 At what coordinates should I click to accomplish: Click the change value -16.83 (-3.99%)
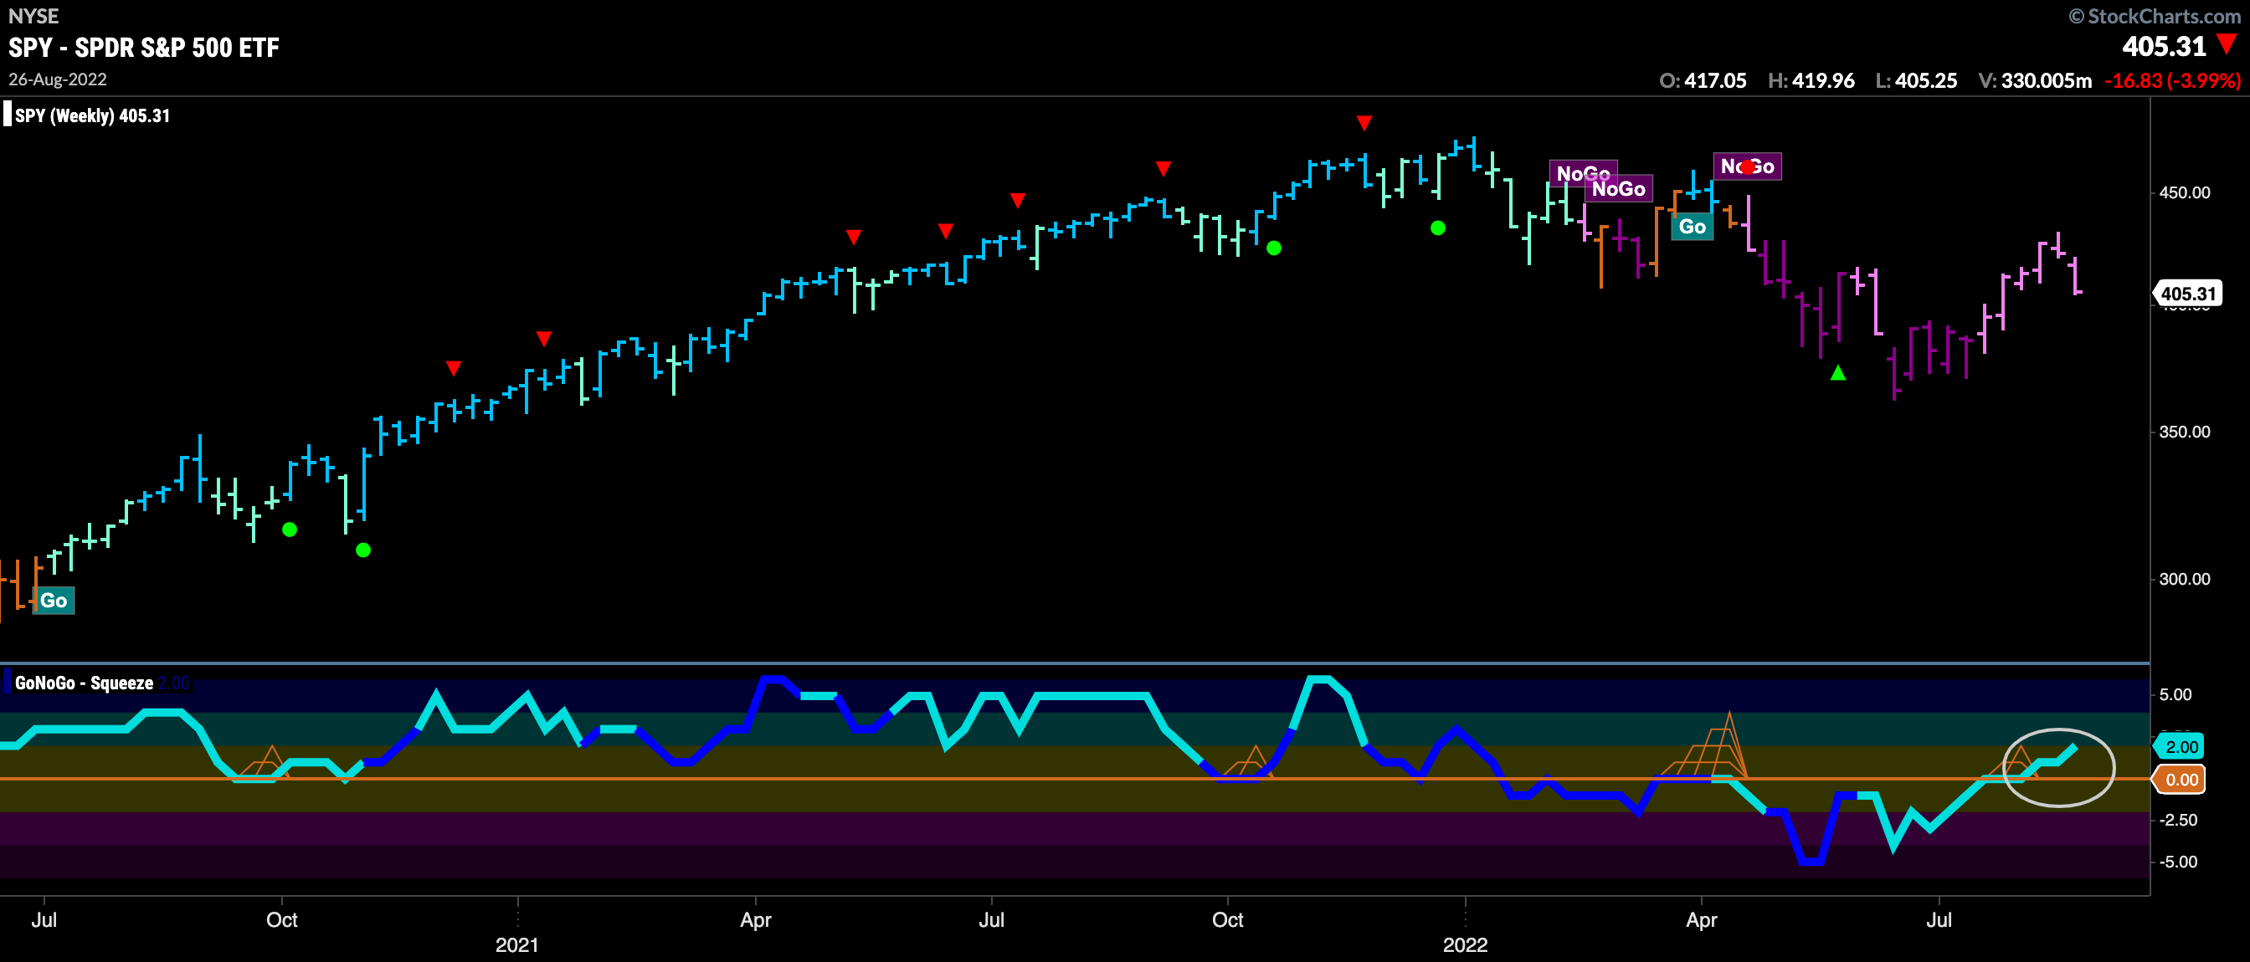[2173, 80]
